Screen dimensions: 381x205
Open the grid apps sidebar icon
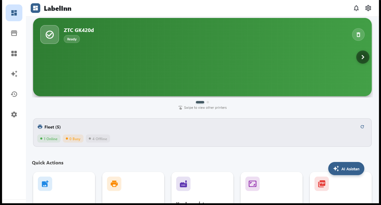pyautogui.click(x=14, y=54)
